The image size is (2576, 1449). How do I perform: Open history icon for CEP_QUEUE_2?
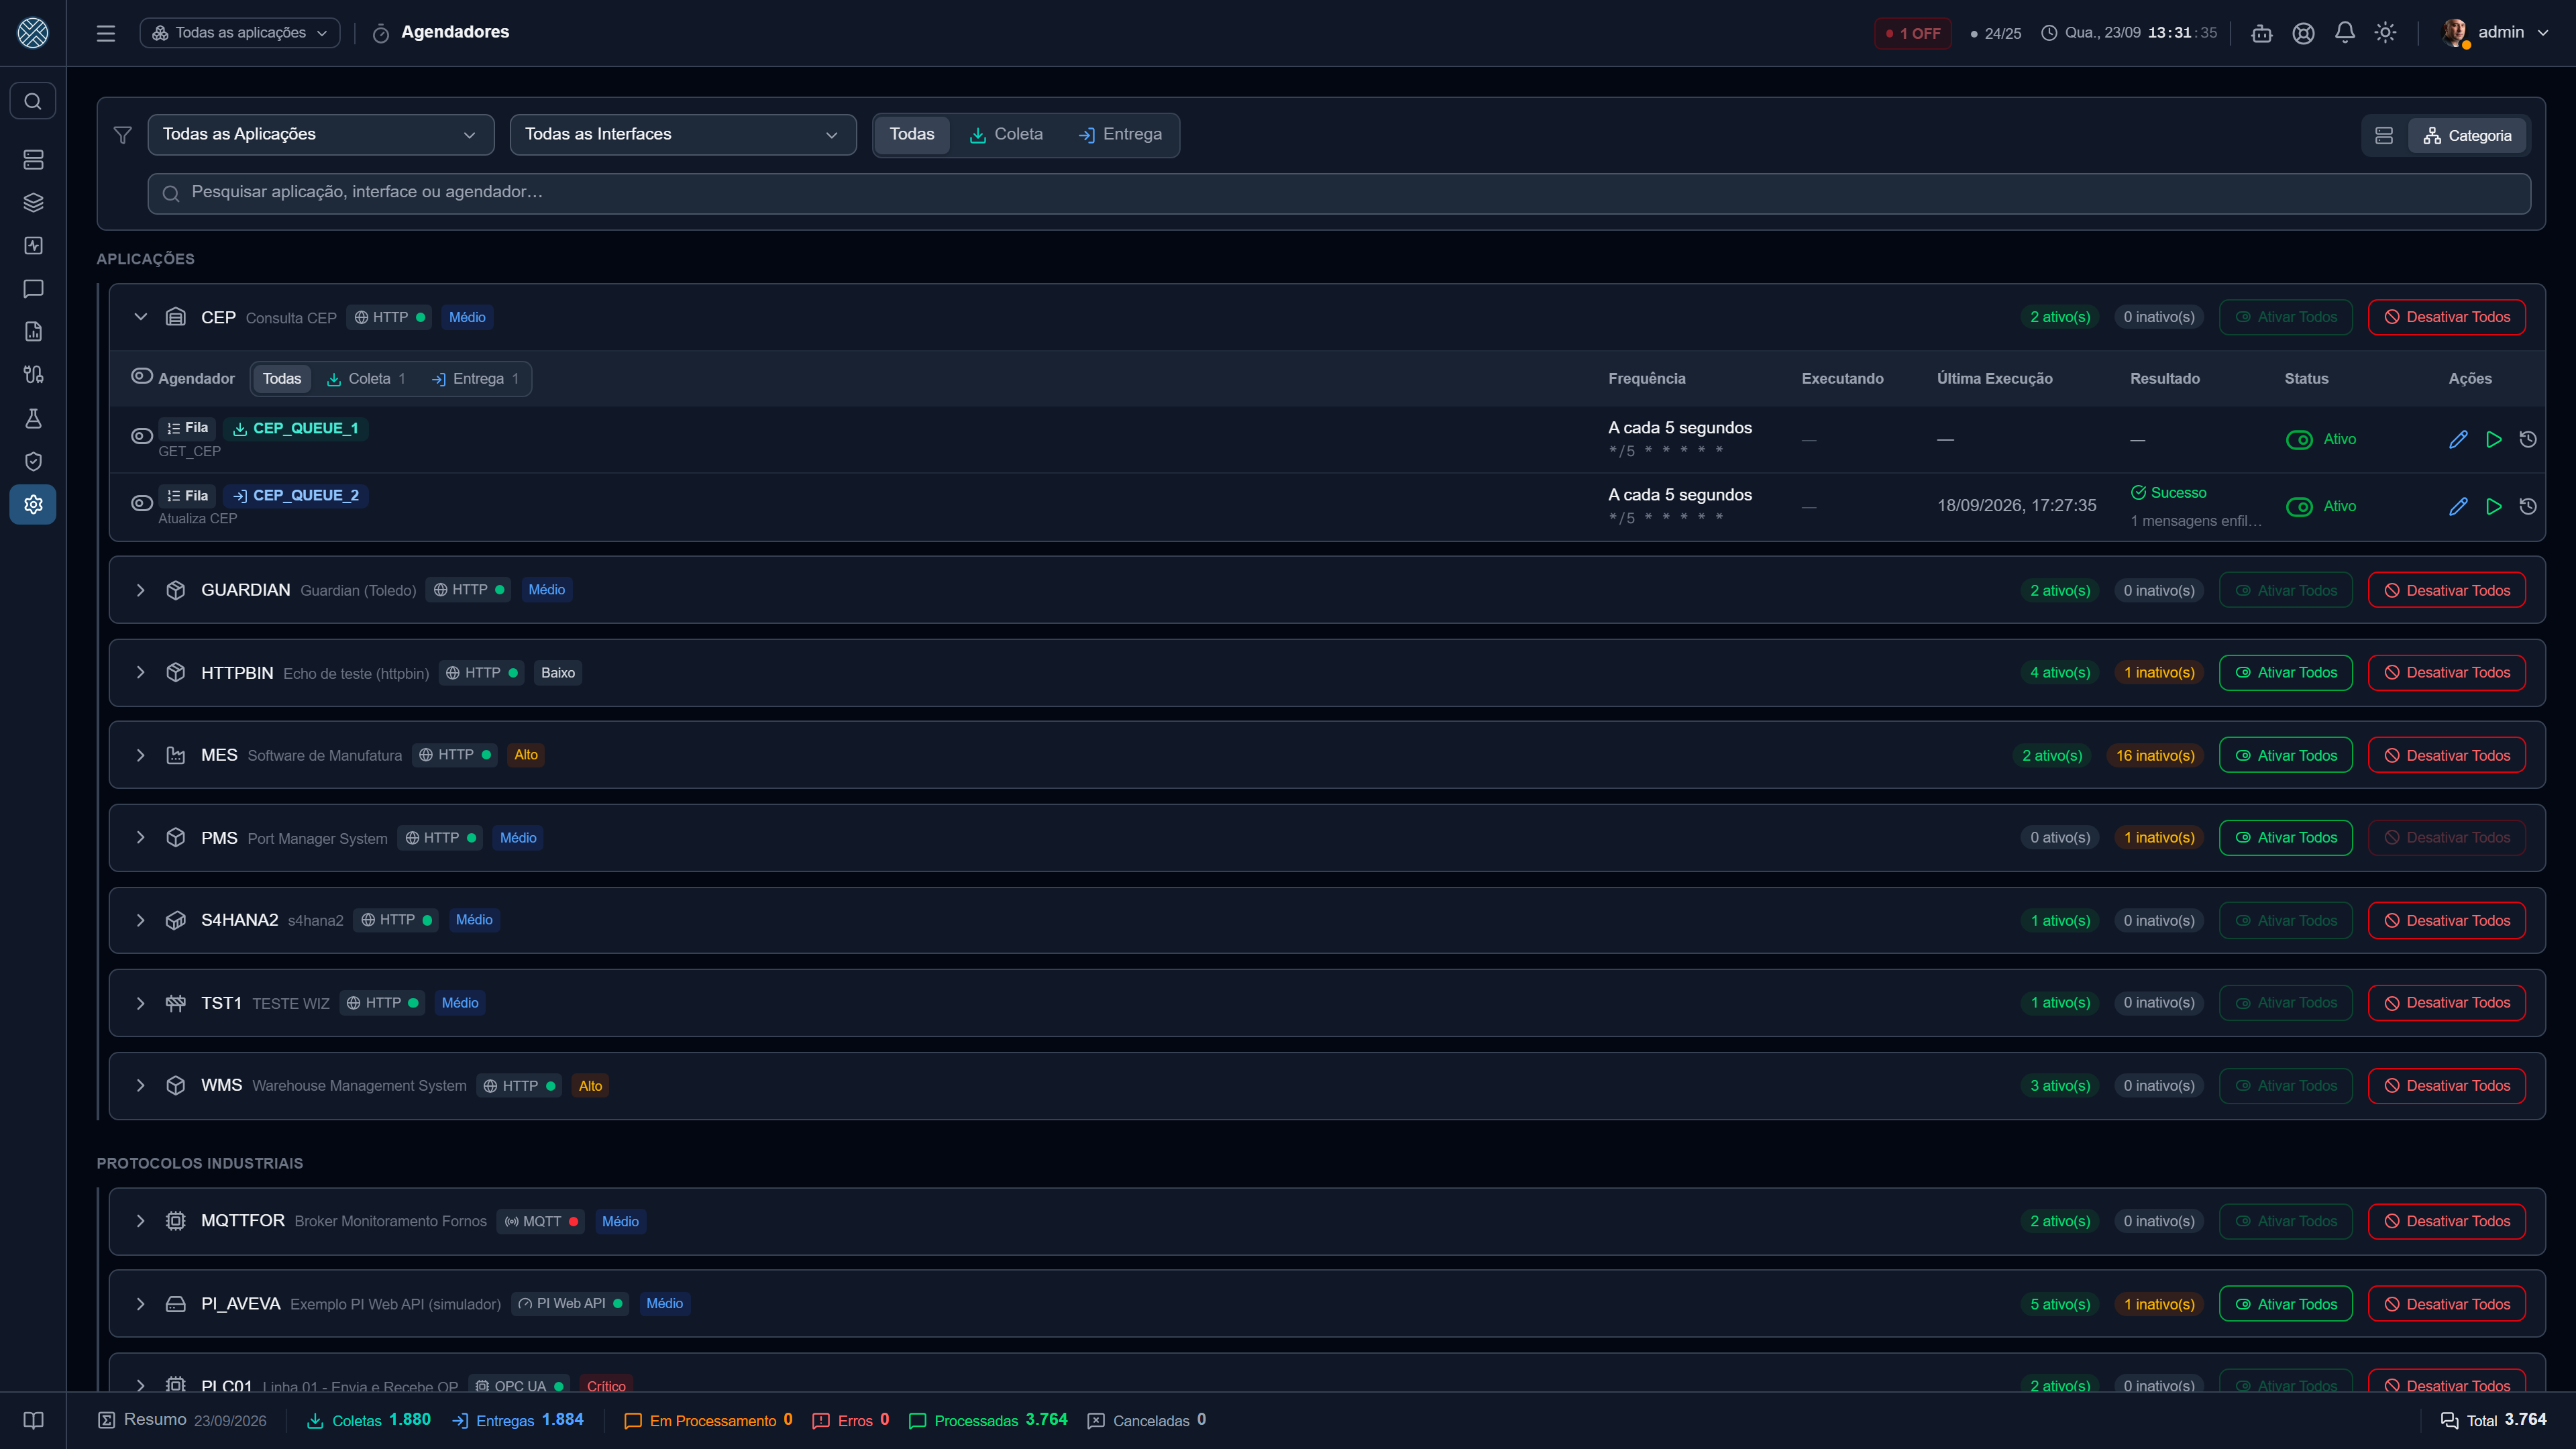(x=2528, y=506)
